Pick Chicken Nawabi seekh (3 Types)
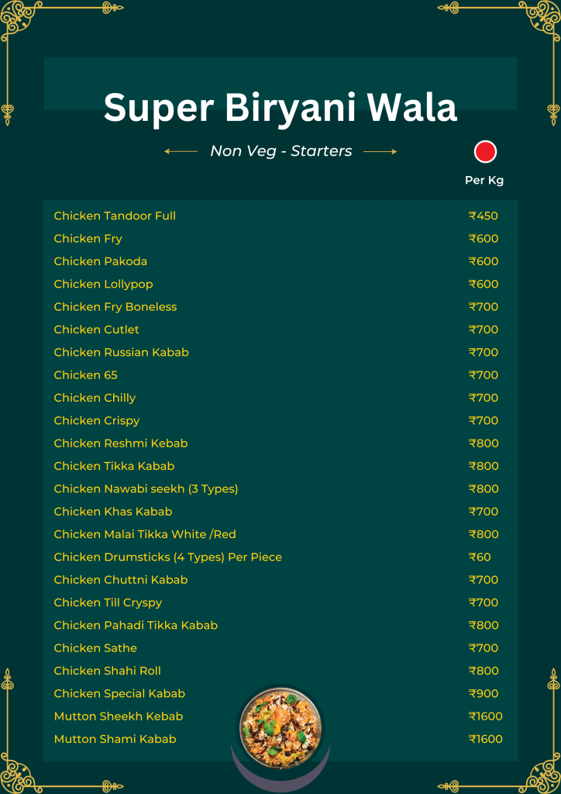The width and height of the screenshot is (561, 794). pos(146,488)
